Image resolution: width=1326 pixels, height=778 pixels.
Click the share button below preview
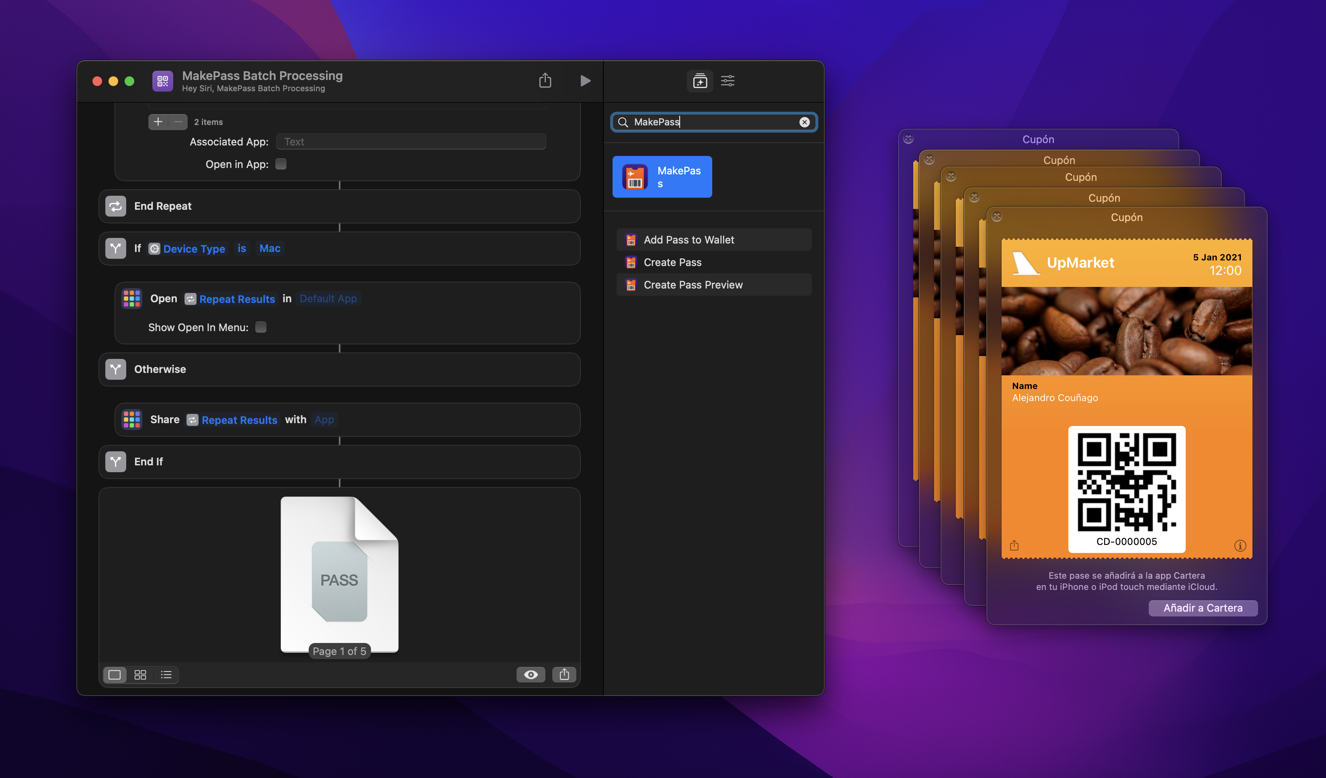tap(564, 675)
